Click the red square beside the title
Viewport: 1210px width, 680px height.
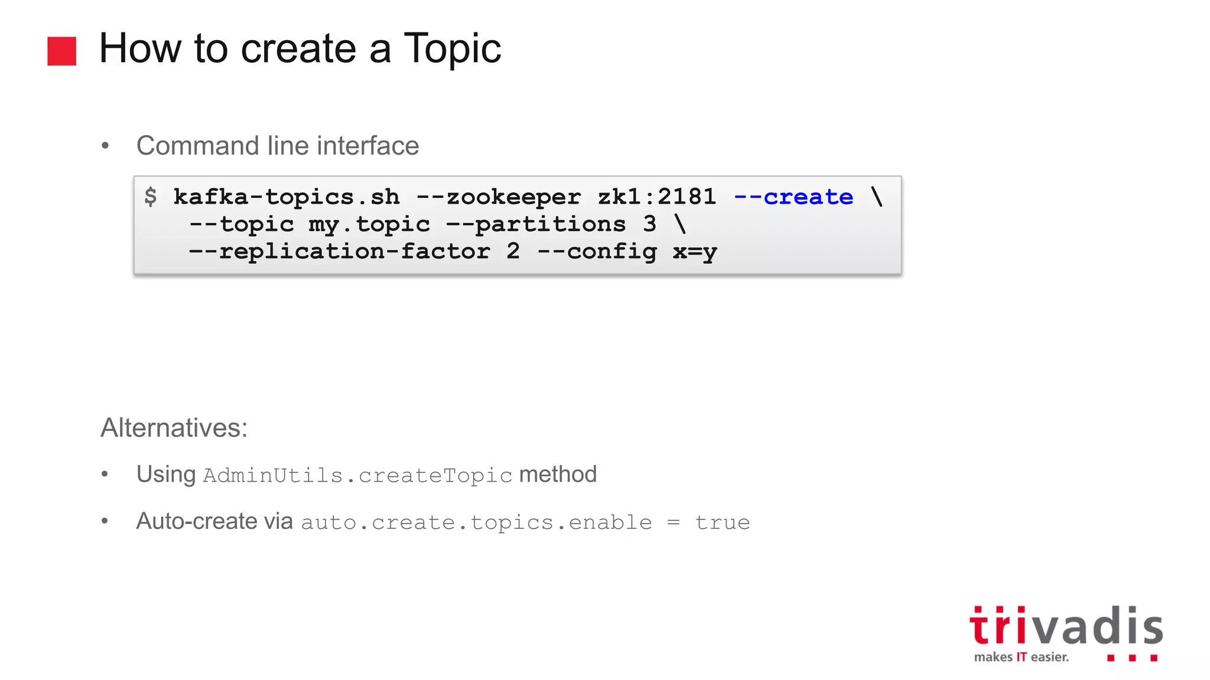[62, 51]
